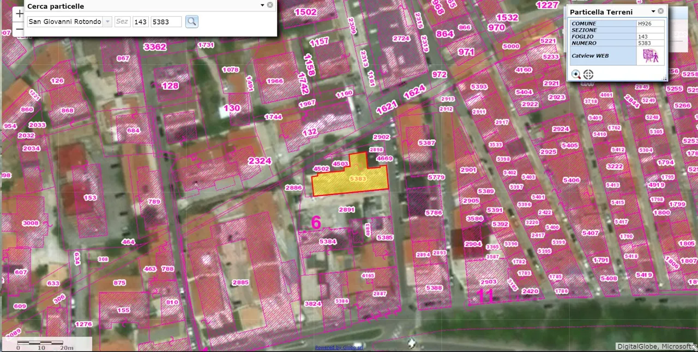Click the foglio field containing 143
Screen dimensions: 698x352
click(x=141, y=22)
